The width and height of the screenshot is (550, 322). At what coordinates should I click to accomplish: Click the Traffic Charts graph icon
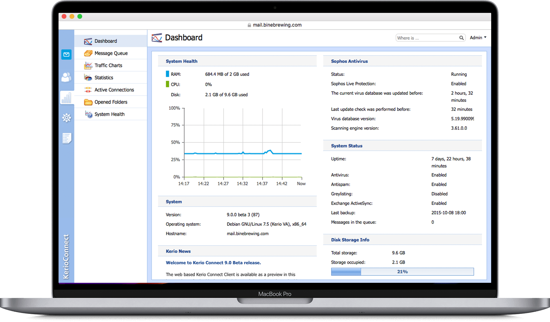click(88, 66)
